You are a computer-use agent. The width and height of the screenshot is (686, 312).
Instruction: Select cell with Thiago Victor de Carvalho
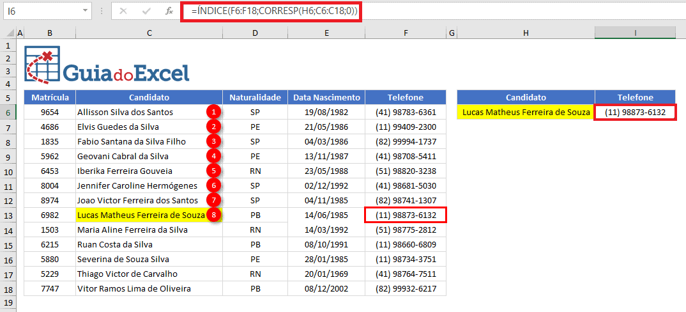click(x=149, y=274)
